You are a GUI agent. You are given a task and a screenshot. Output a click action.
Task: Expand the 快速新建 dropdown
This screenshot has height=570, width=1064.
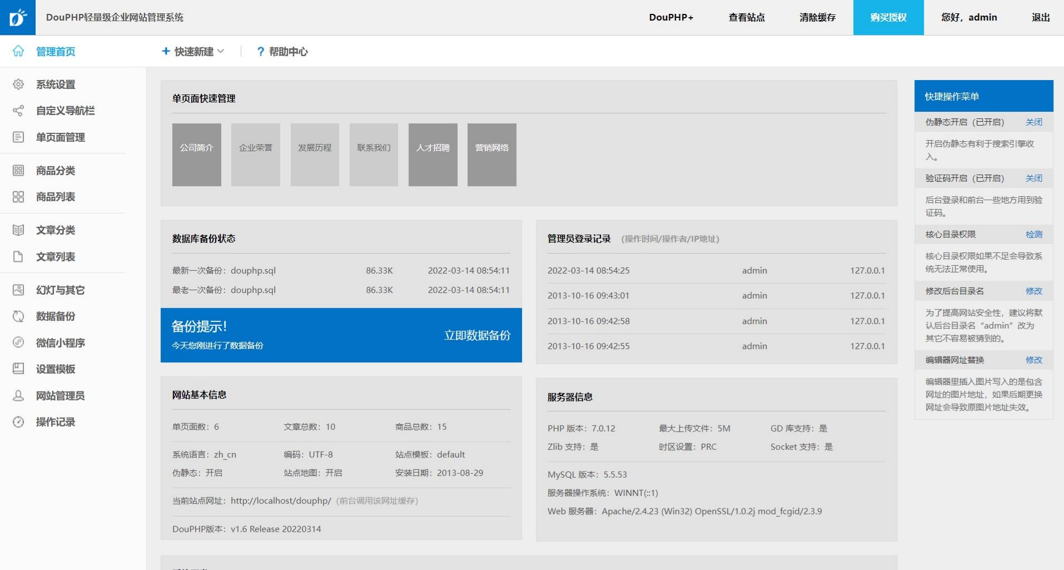point(193,51)
